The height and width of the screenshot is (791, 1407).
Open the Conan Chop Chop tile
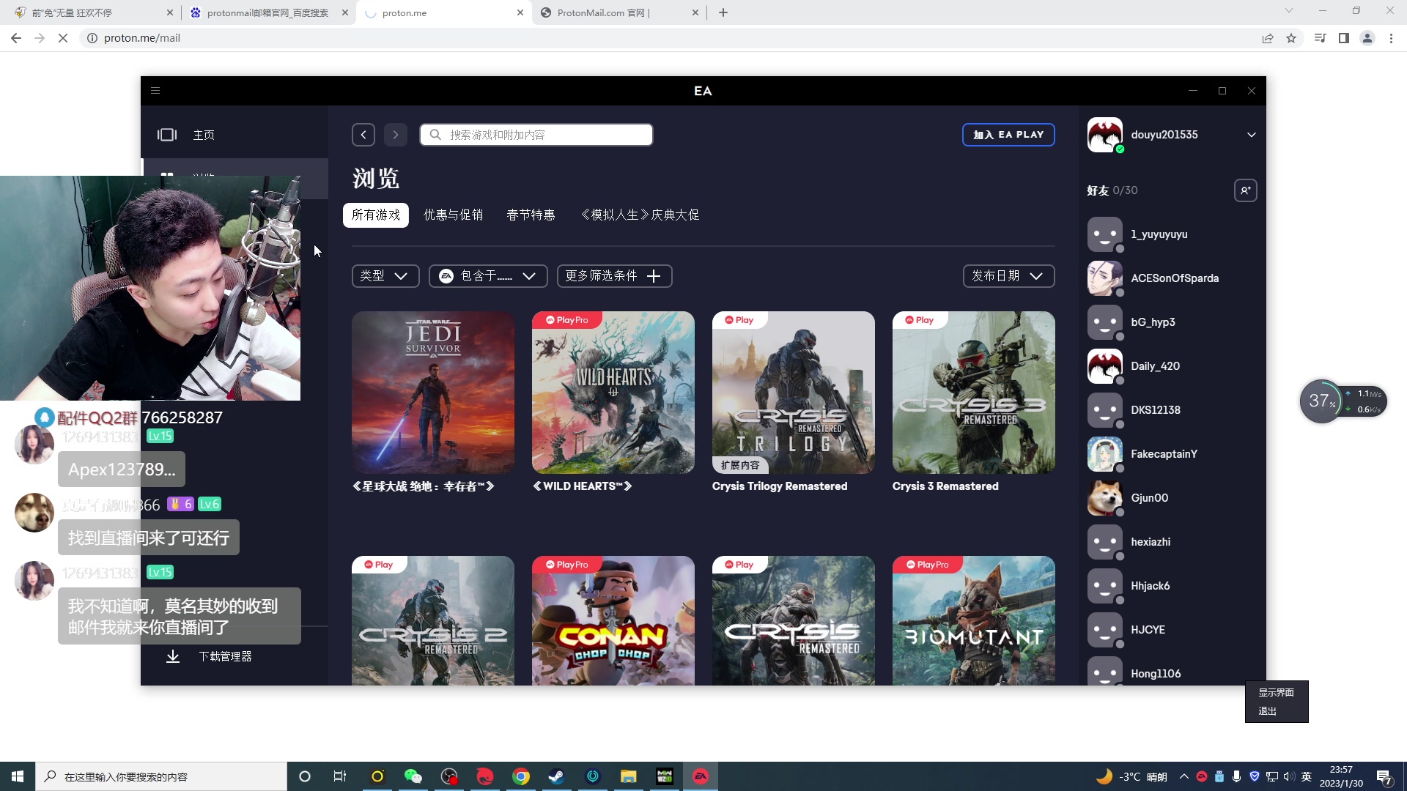pyautogui.click(x=613, y=621)
